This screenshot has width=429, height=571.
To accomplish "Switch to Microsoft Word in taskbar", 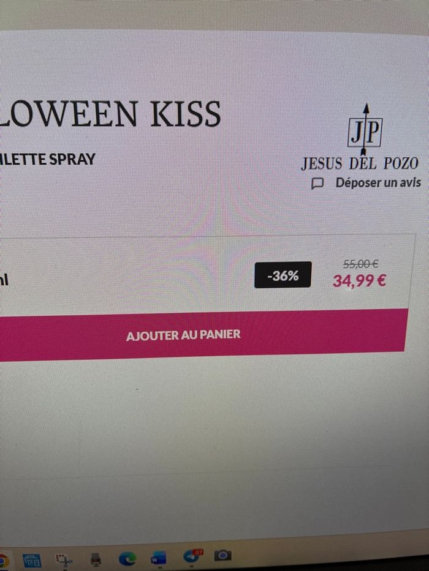I will coord(159,558).
